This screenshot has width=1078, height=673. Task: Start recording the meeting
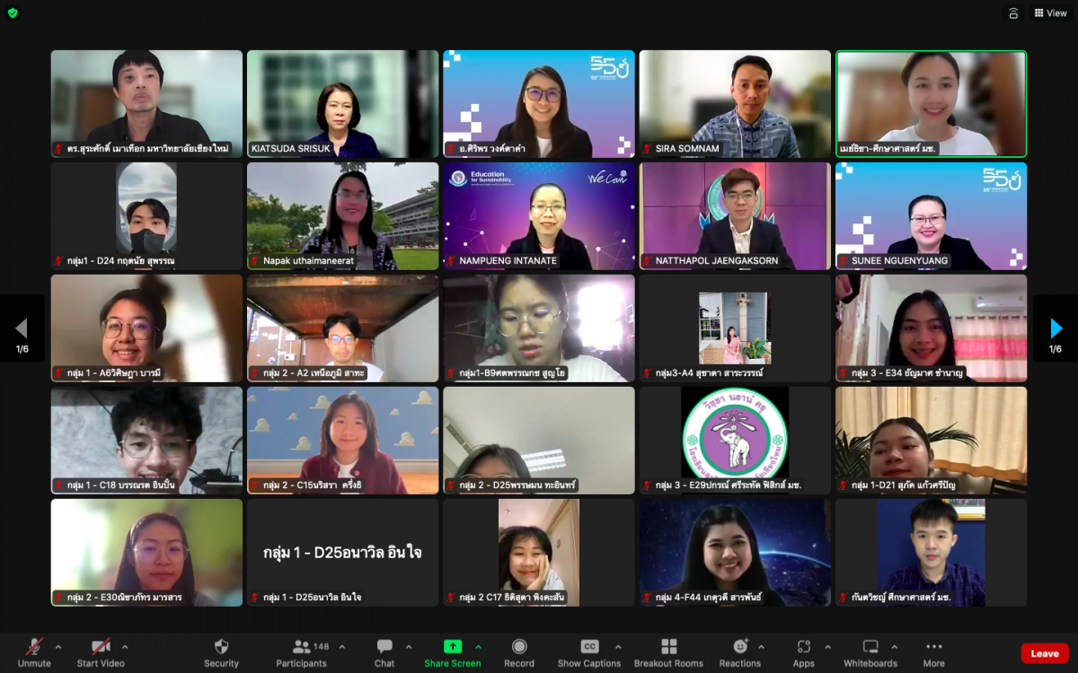coord(519,651)
